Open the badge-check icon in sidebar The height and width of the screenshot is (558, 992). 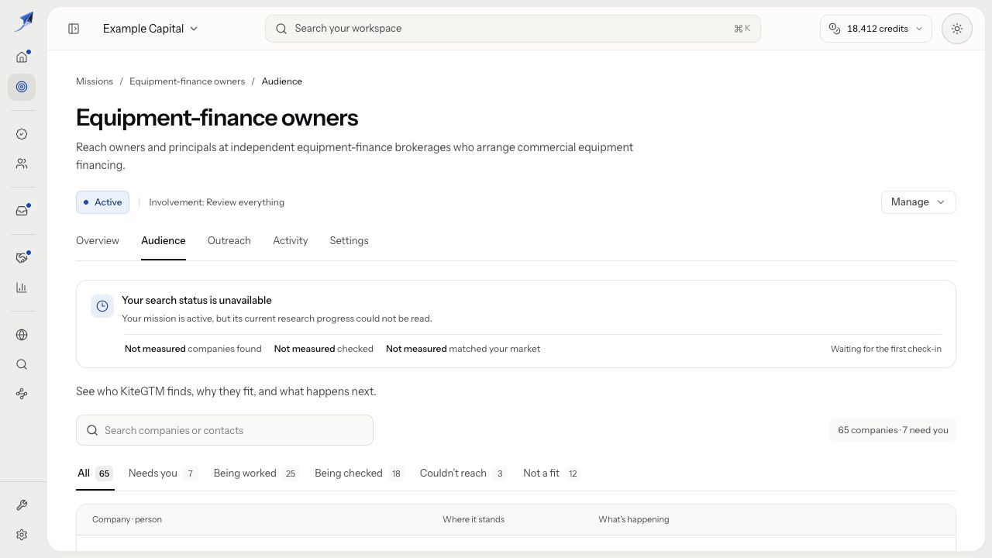tap(22, 134)
